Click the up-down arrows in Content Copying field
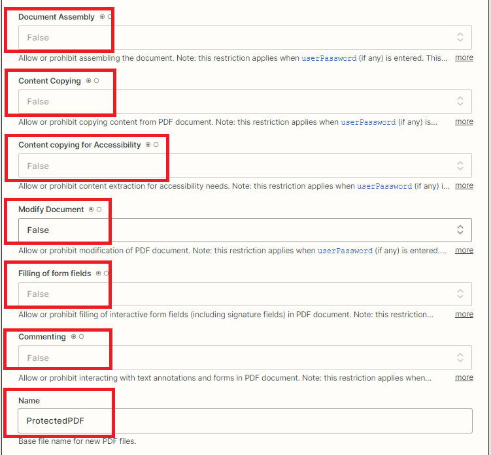Screen dimensions: 491x455 (460, 101)
